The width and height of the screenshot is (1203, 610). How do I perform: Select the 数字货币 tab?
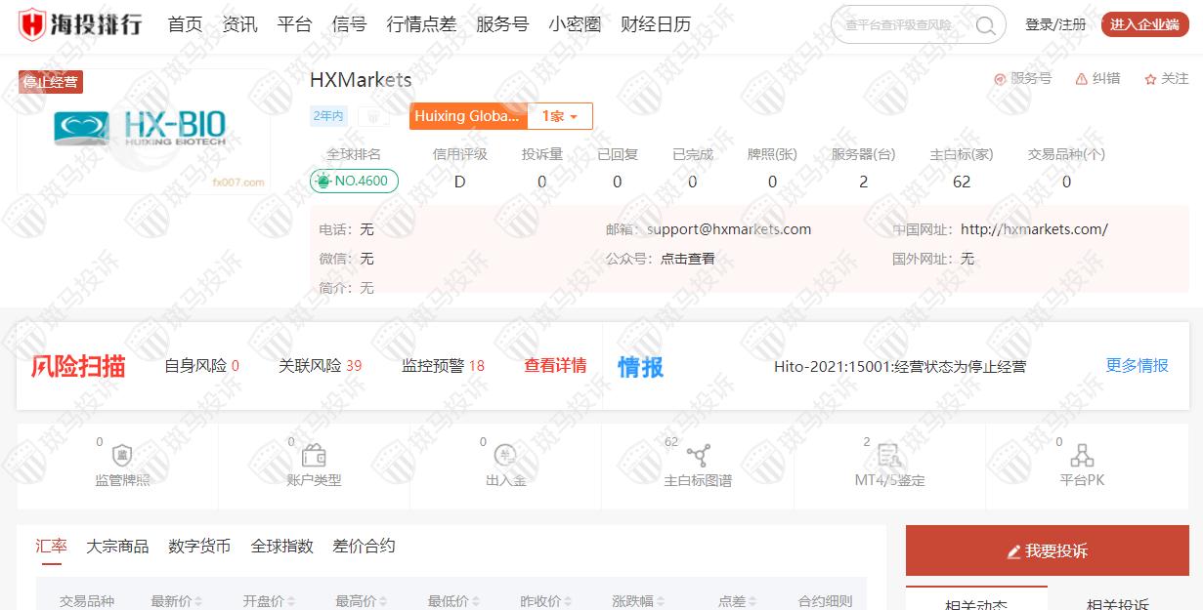(199, 547)
